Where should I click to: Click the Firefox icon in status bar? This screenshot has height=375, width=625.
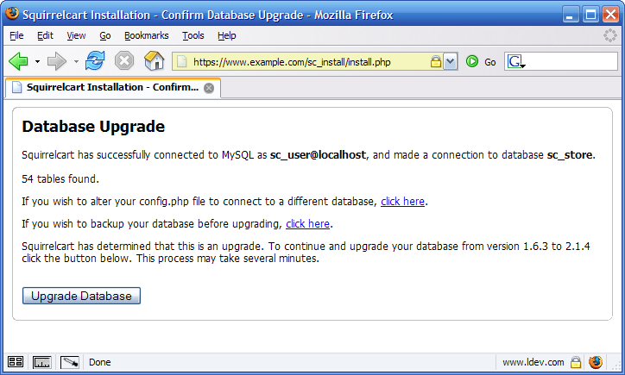pos(593,362)
